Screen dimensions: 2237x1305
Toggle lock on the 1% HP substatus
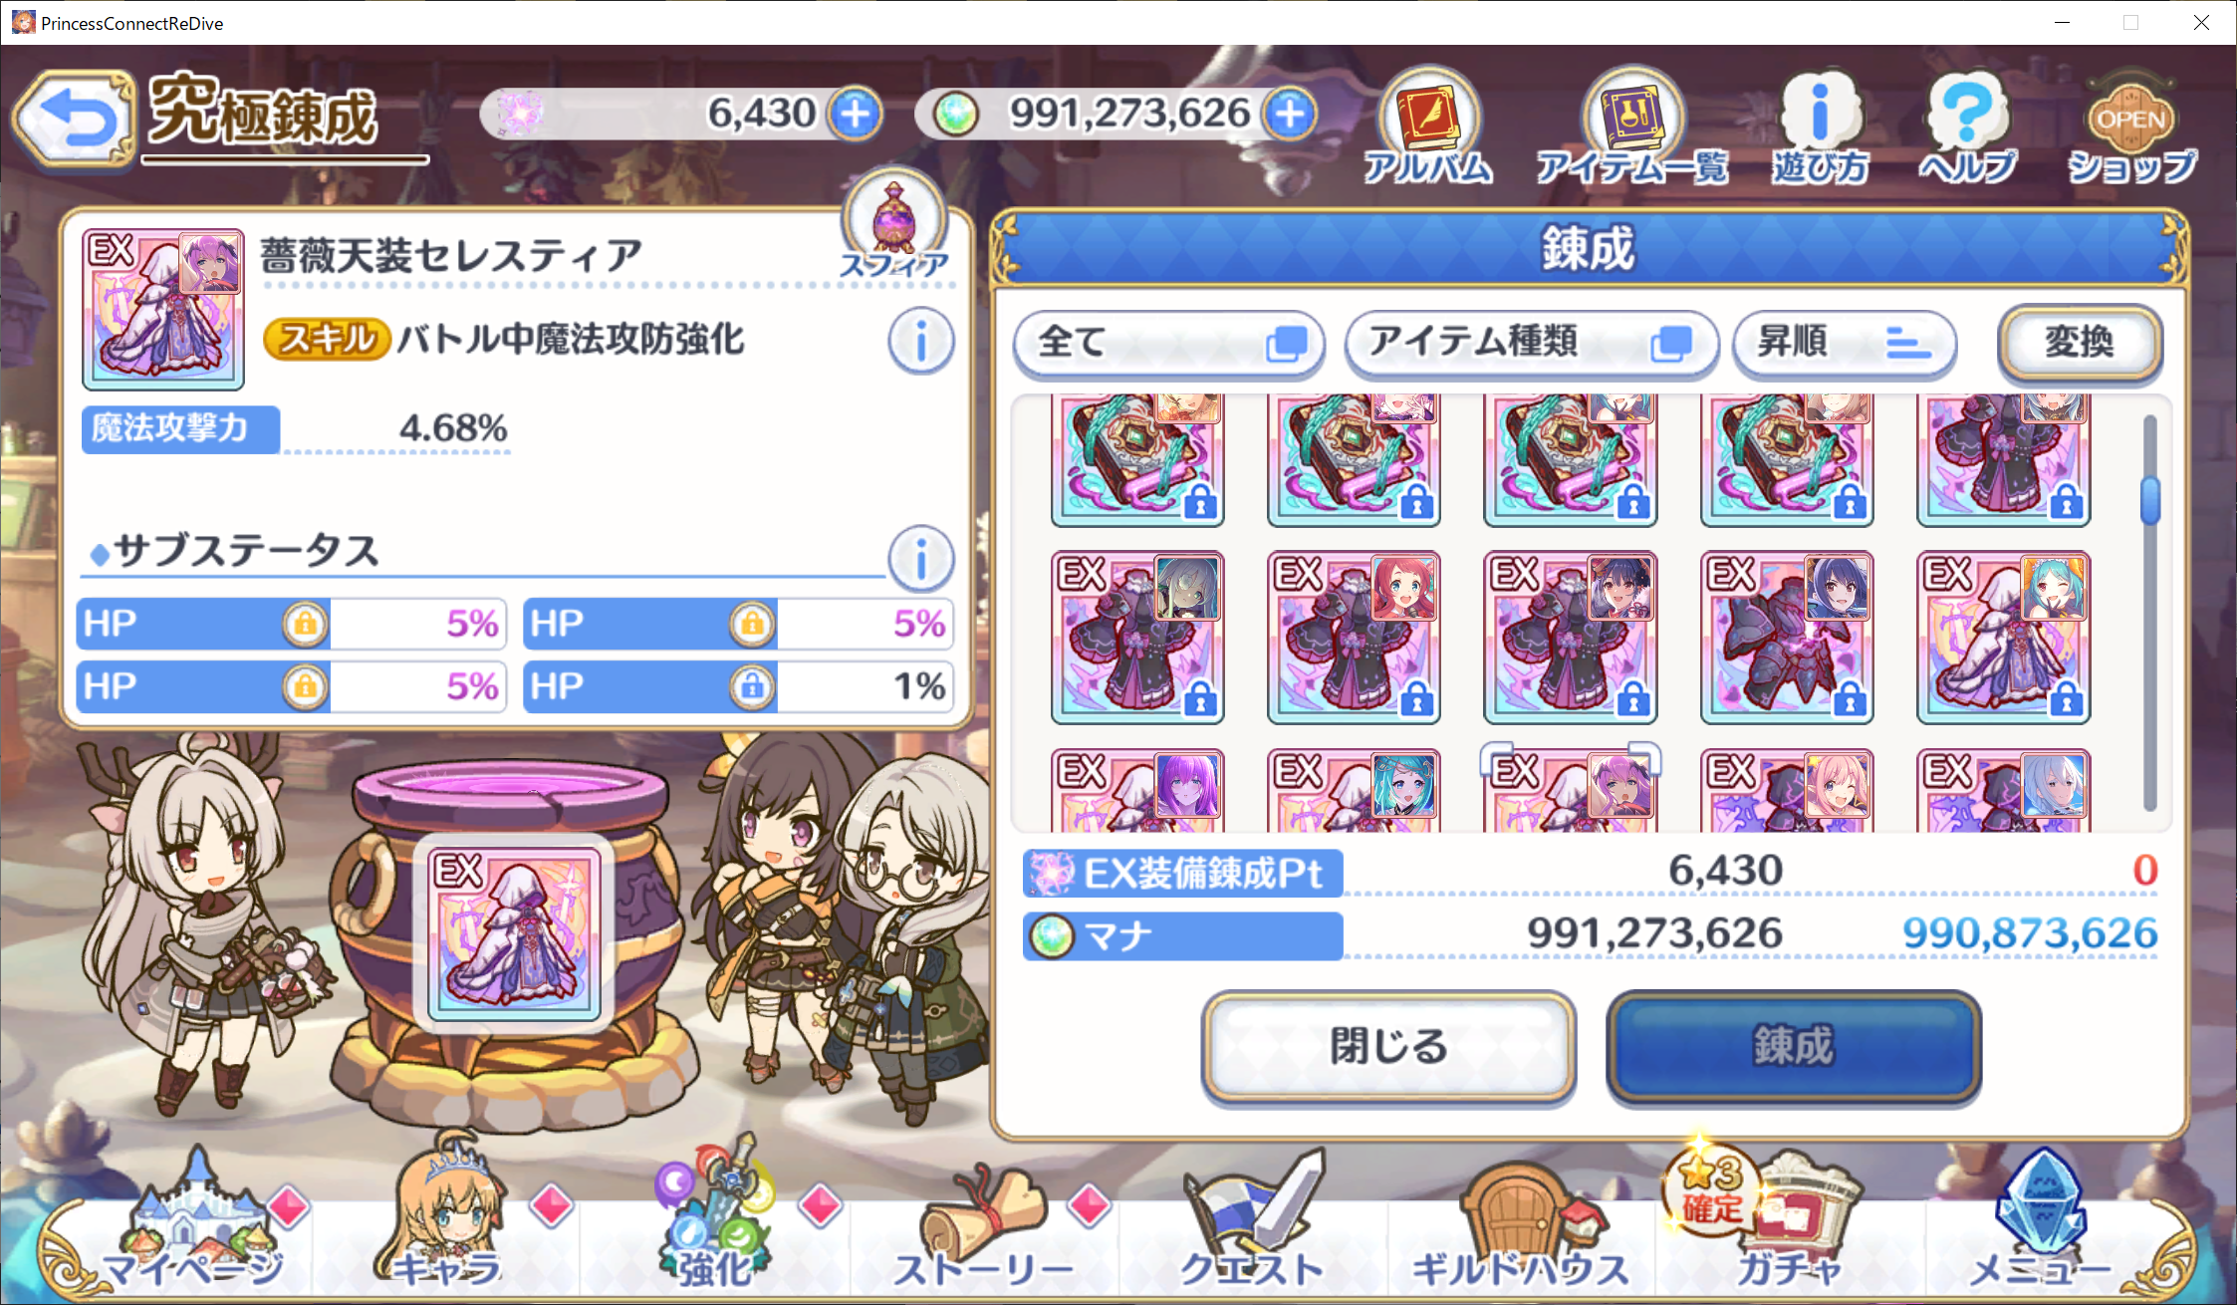[753, 687]
